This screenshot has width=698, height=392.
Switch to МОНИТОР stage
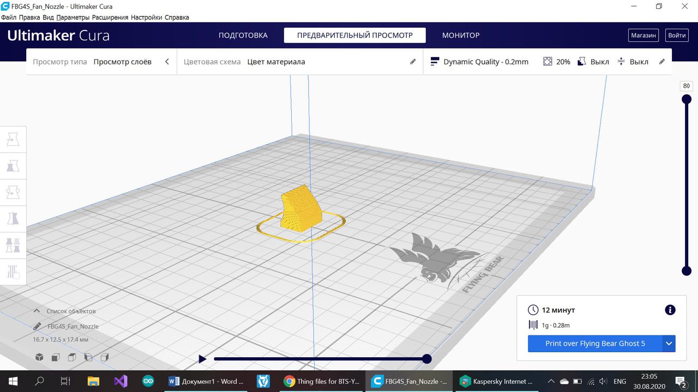click(461, 35)
